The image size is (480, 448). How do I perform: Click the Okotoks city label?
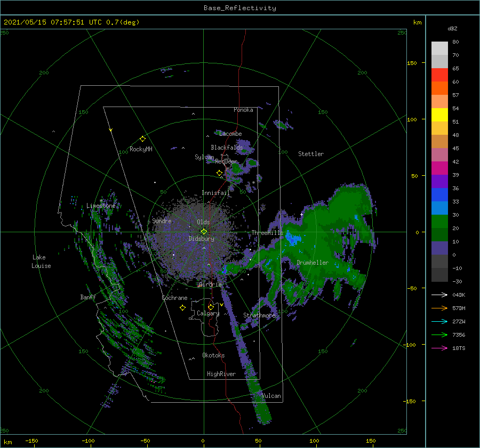click(213, 355)
